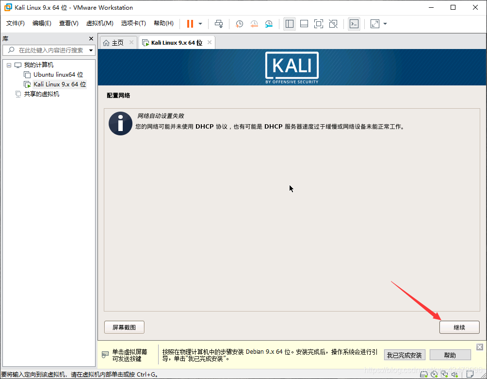Screen dimensions: 487x379
Task: Click the 屏幕截图 button
Action: coord(124,327)
